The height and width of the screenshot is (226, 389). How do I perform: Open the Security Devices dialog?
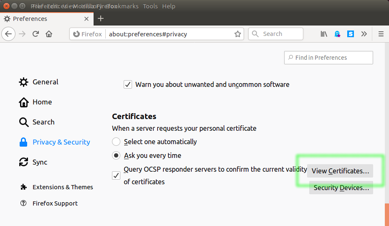pyautogui.click(x=341, y=188)
